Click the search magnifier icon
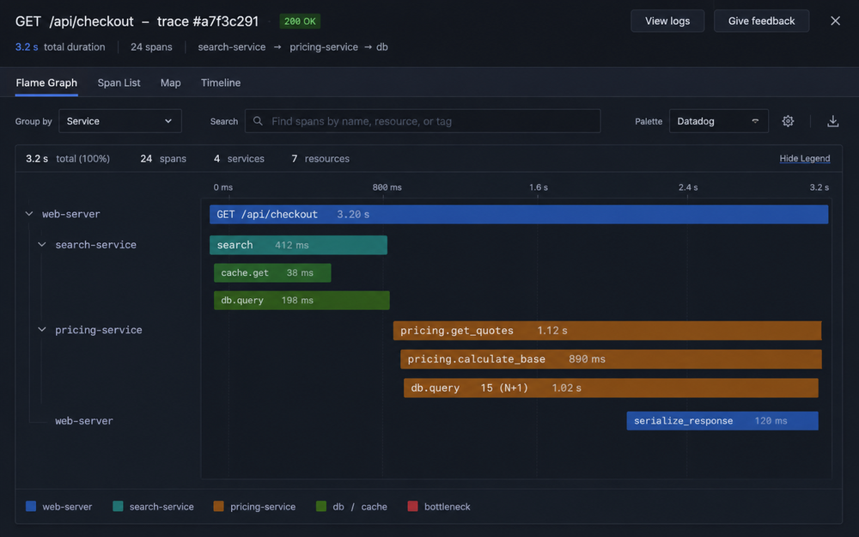 (258, 121)
